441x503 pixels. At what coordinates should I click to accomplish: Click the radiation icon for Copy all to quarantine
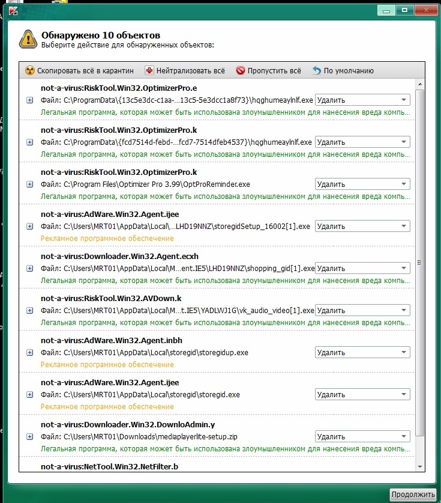[x=30, y=70]
